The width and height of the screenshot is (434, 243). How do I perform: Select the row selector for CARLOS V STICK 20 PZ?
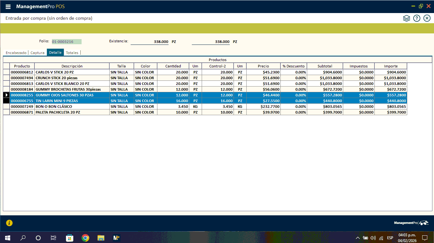tap(6, 72)
